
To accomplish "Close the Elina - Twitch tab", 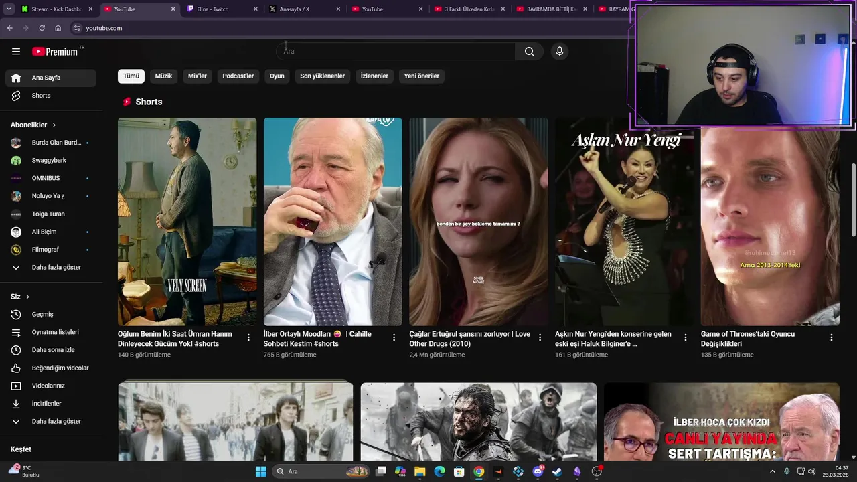I will click(x=256, y=9).
